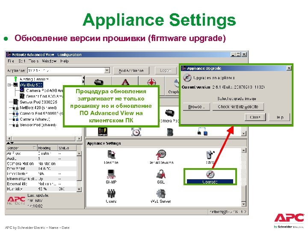308x231 pixels.
Task: Open the Serial Devices settings icon
Action: coord(161,154)
